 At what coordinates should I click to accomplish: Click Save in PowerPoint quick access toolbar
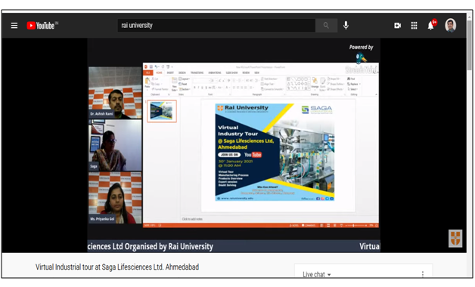pyautogui.click(x=151, y=66)
